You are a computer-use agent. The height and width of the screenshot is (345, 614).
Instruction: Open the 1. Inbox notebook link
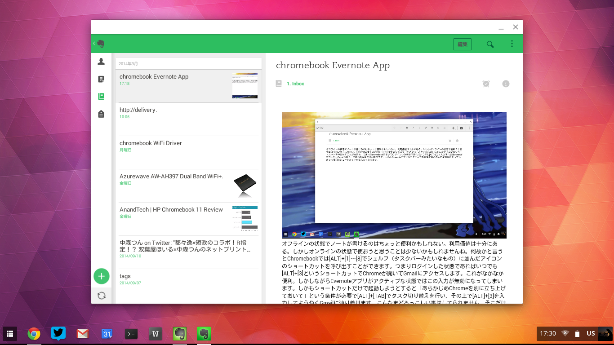click(295, 84)
